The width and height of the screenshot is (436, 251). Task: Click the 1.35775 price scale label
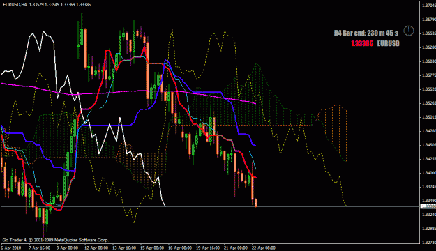428,75
